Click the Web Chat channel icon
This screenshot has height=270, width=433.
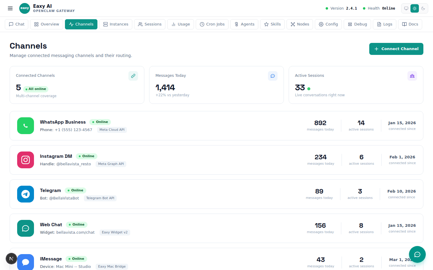26,228
